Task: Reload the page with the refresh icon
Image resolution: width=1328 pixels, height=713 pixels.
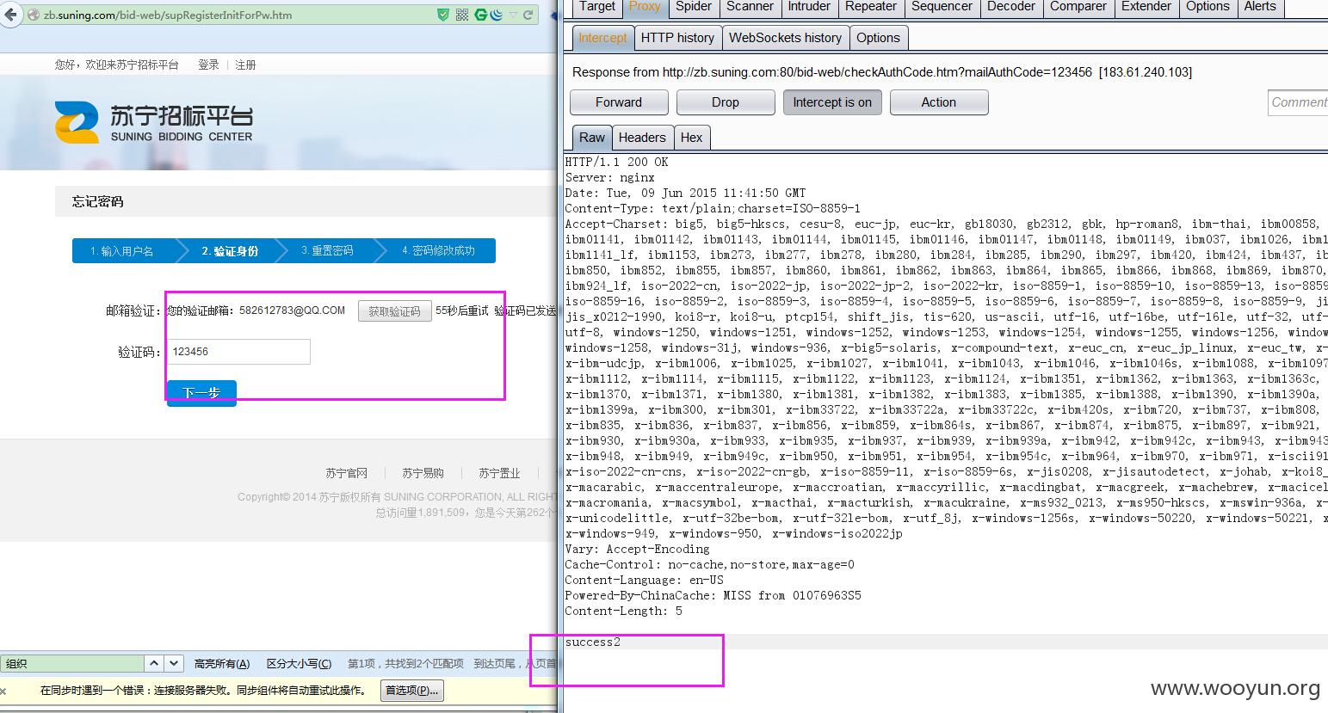Action: pos(528,15)
